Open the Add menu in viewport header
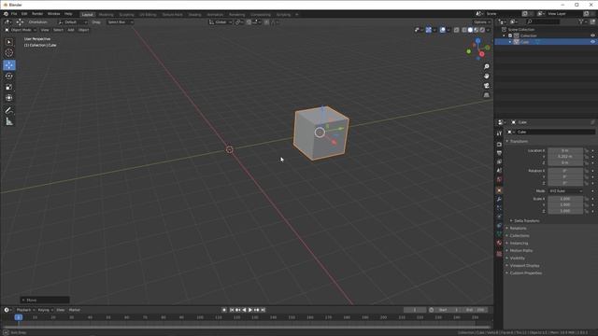The height and width of the screenshot is (336, 598). [x=71, y=30]
